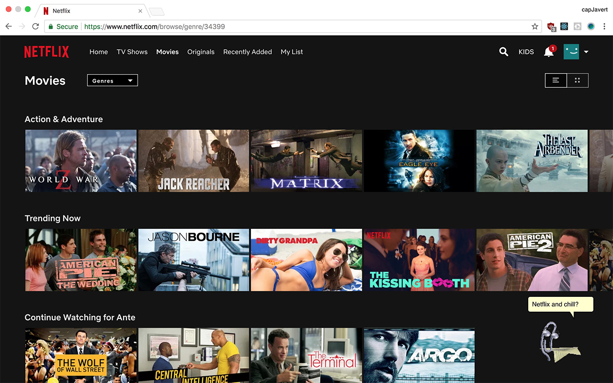Screen dimensions: 613x383
Task: Open the search magnifier icon
Action: (x=503, y=52)
